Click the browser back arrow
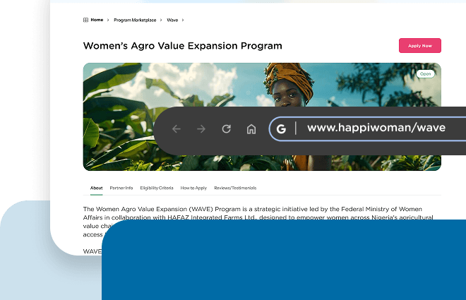The image size is (466, 300). tap(177, 128)
